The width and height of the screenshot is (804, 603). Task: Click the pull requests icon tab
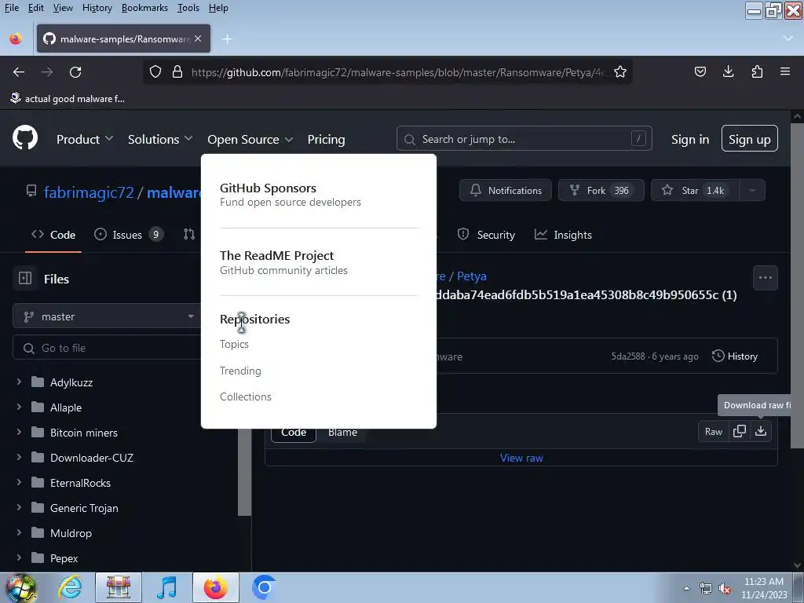[x=189, y=234]
